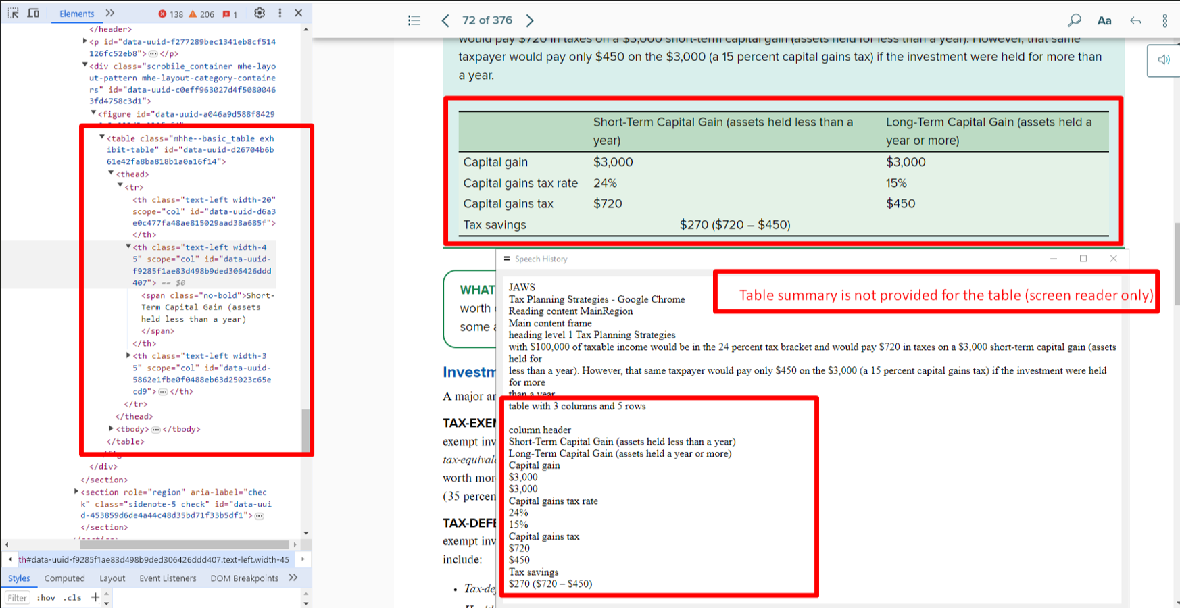Click the Speech History title text
This screenshot has width=1180, height=608.
click(541, 259)
